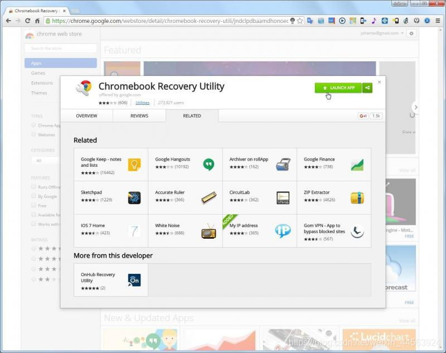Go back with browser back arrow
The height and width of the screenshot is (353, 446).
pyautogui.click(x=8, y=21)
